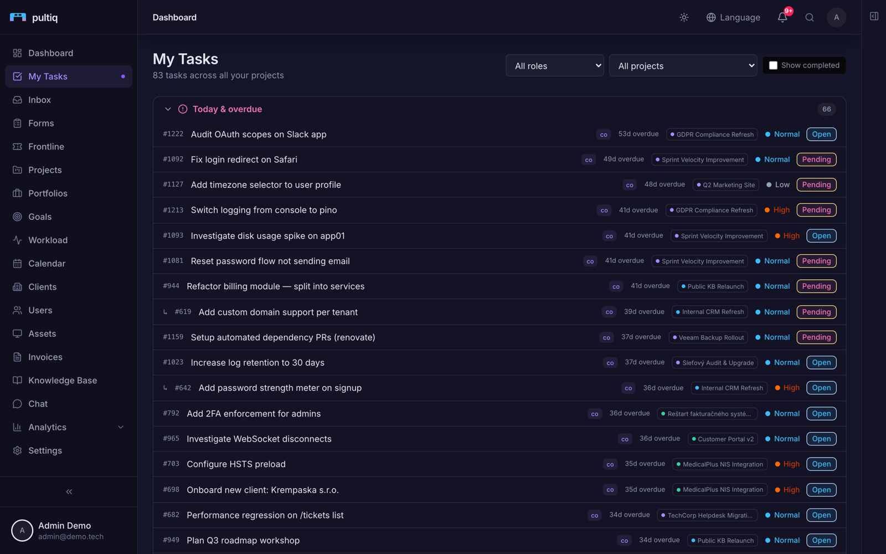Open task Onboard new client: Krempaska s.r.o.

tap(262, 490)
